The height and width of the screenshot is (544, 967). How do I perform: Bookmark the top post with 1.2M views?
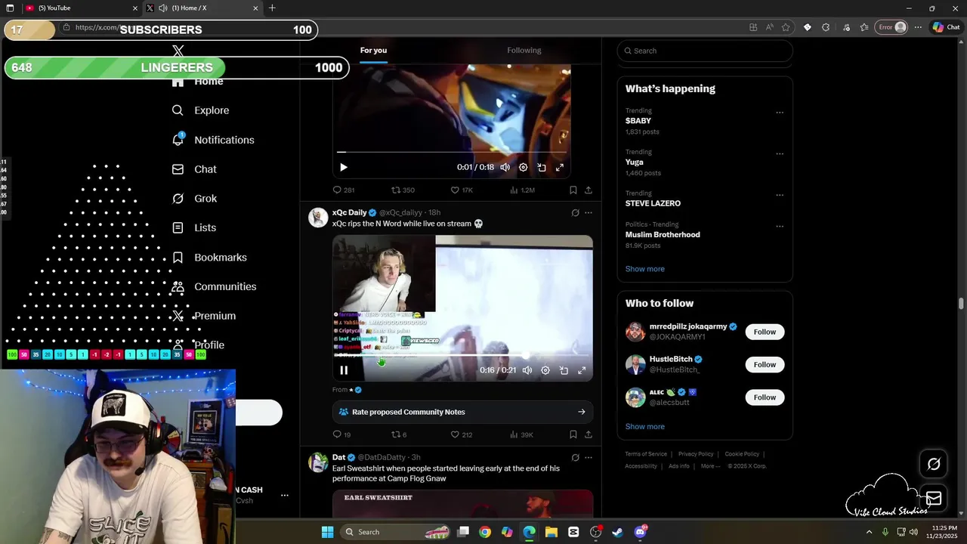pos(573,190)
